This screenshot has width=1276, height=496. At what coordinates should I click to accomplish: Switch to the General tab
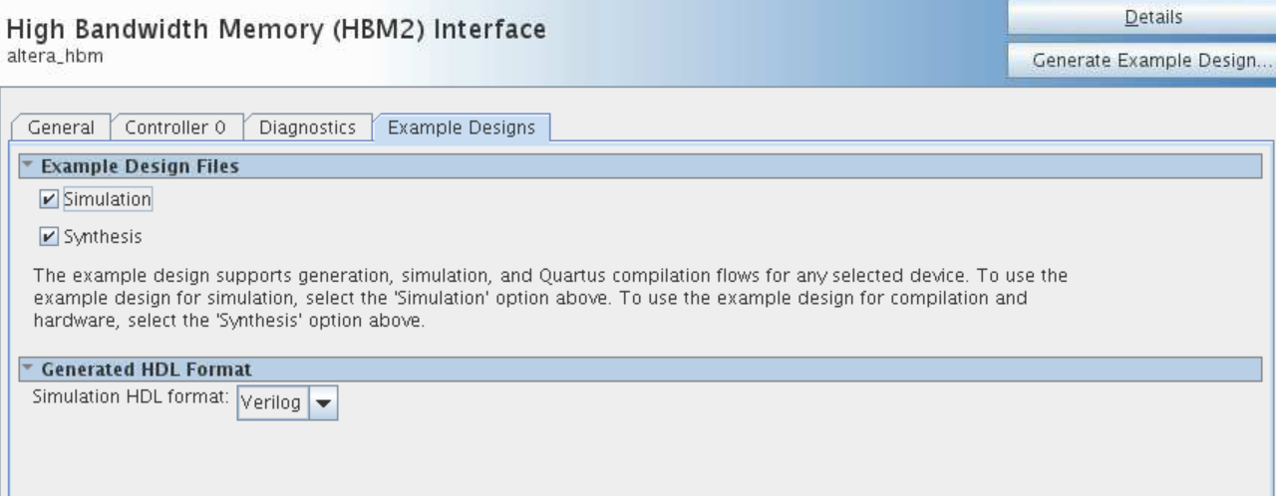(61, 127)
